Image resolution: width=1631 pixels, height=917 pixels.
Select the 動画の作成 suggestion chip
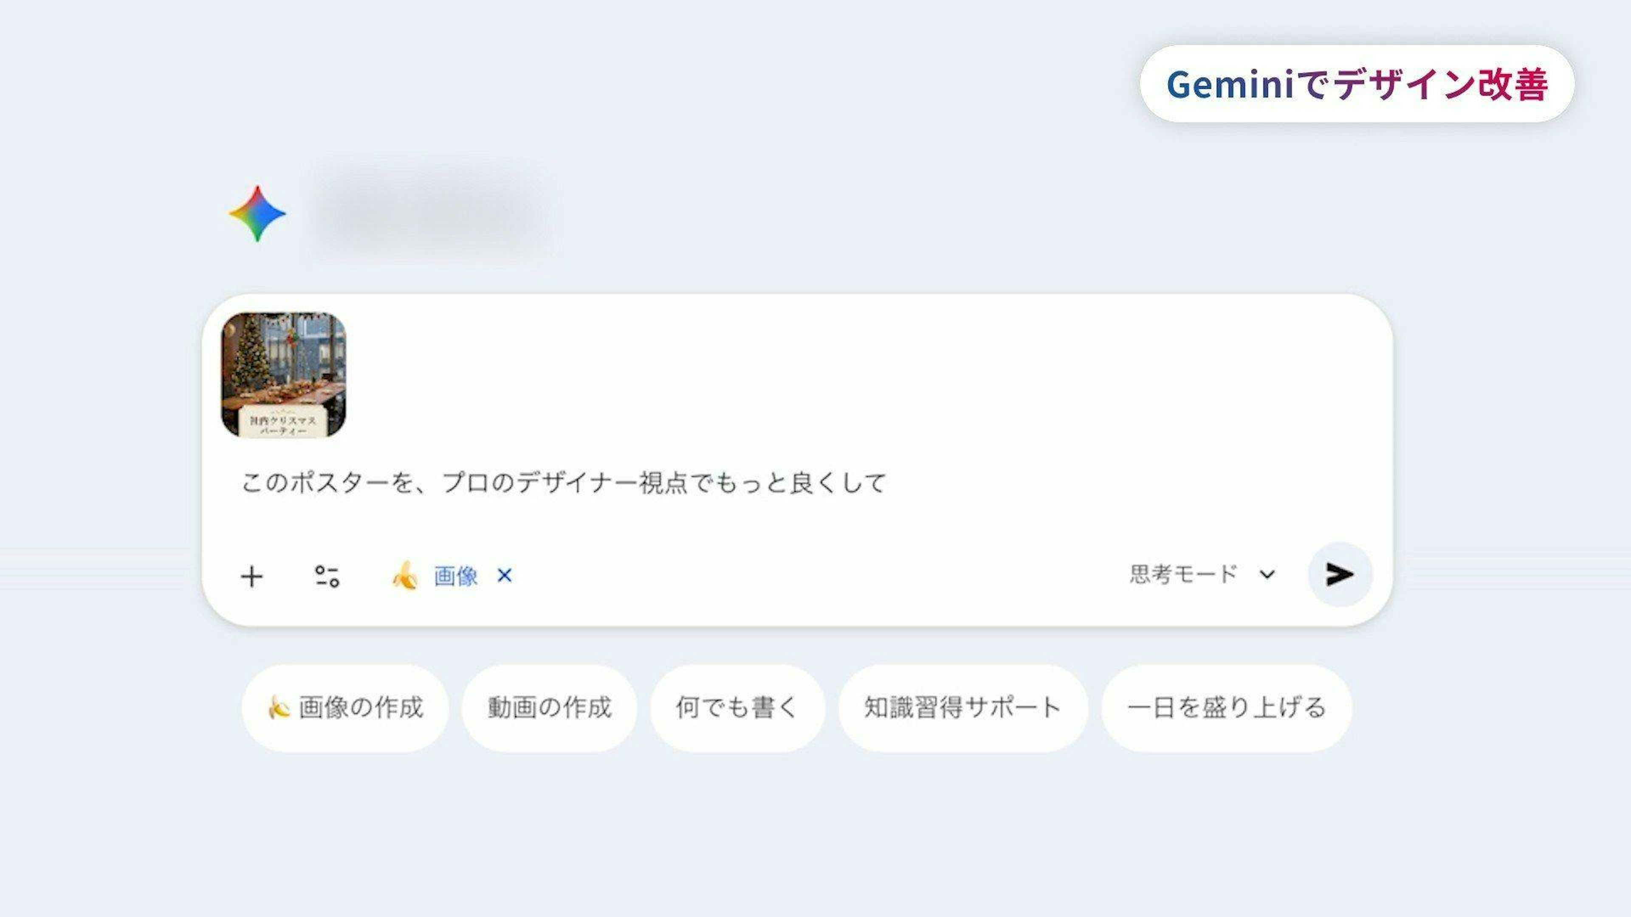click(x=549, y=708)
